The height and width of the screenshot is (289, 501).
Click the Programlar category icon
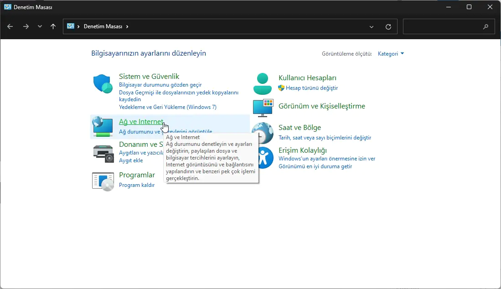click(103, 181)
